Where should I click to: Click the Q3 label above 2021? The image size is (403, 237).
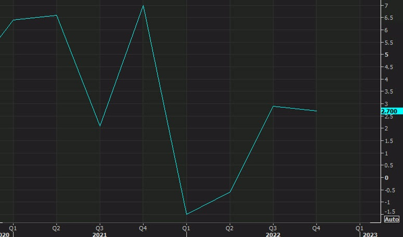[100, 228]
